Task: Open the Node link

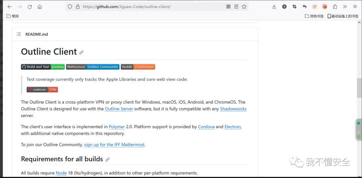Action: 61,173
